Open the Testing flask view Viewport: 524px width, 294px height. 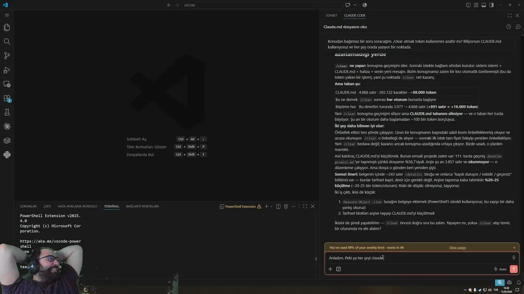tap(7, 112)
